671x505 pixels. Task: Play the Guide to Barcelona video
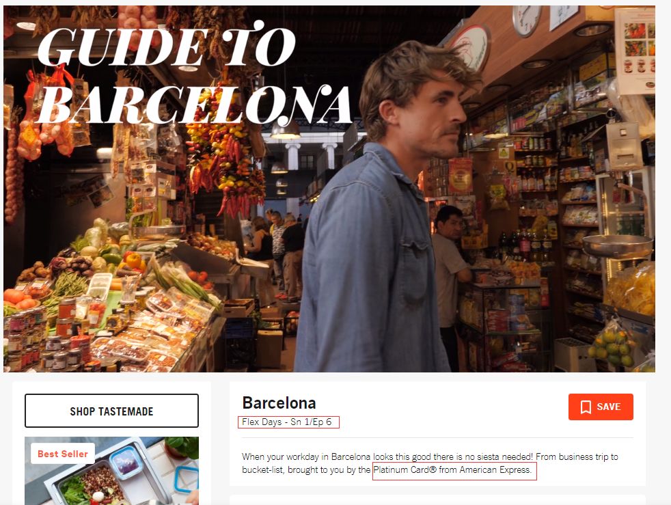click(329, 189)
